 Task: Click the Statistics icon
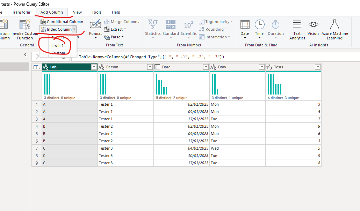(x=153, y=24)
